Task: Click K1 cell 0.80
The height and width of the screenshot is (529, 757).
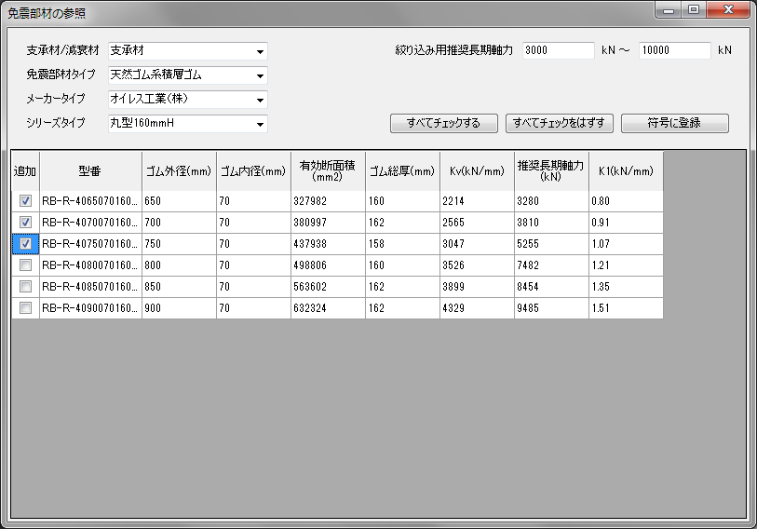Action: (626, 201)
